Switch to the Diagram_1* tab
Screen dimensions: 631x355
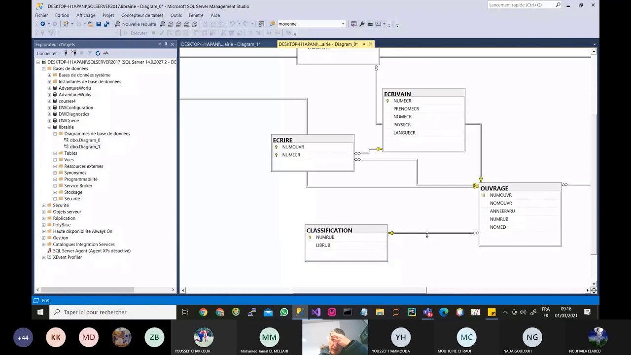pos(221,44)
